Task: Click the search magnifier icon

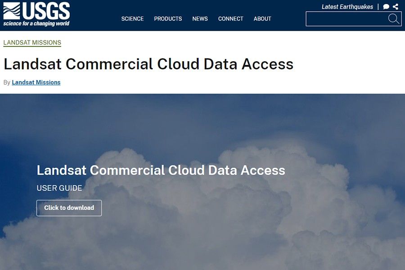Action: coord(393,19)
